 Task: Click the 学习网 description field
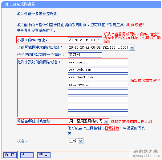[x=85, y=55]
